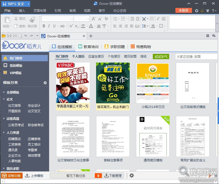Click the template search input field
Image resolution: width=219 pixels, height=184 pixels.
click(196, 57)
